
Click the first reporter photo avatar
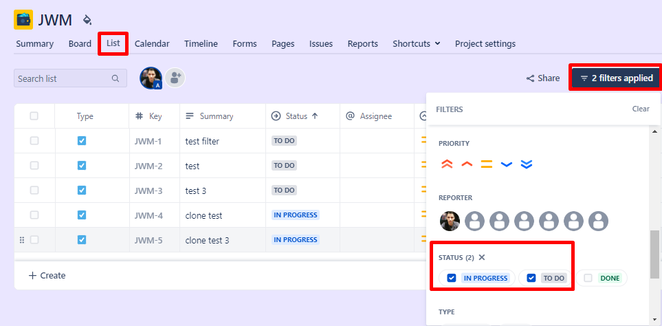(x=450, y=221)
